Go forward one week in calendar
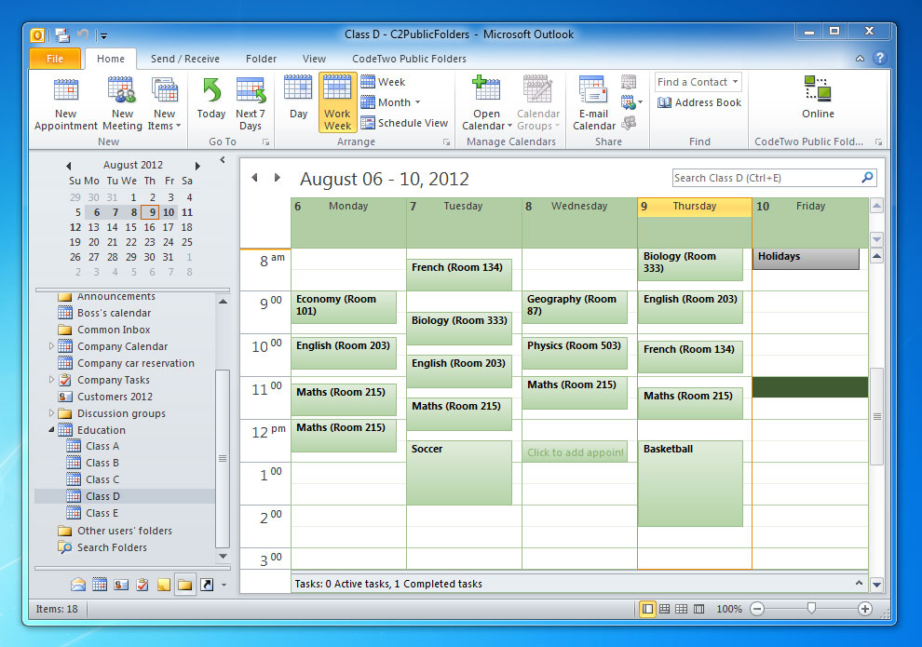The width and height of the screenshot is (922, 647). point(277,178)
